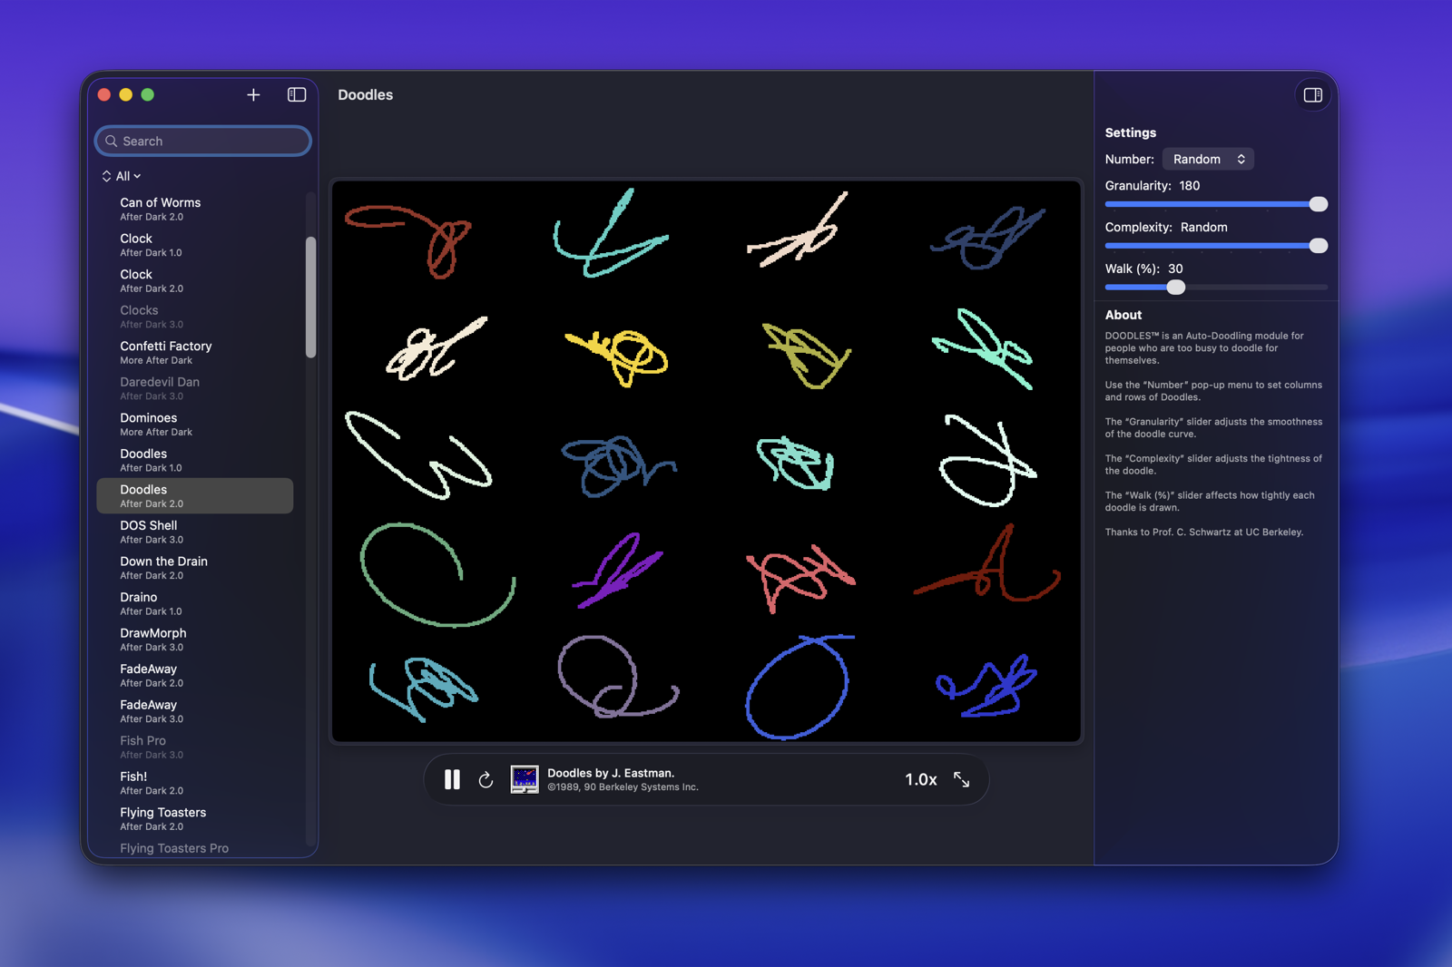Select FadeAway After Dark 3.0
Viewport: 1452px width, 967px height.
[195, 711]
